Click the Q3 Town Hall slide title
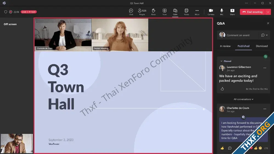This screenshot has height=154, width=274. (66, 87)
